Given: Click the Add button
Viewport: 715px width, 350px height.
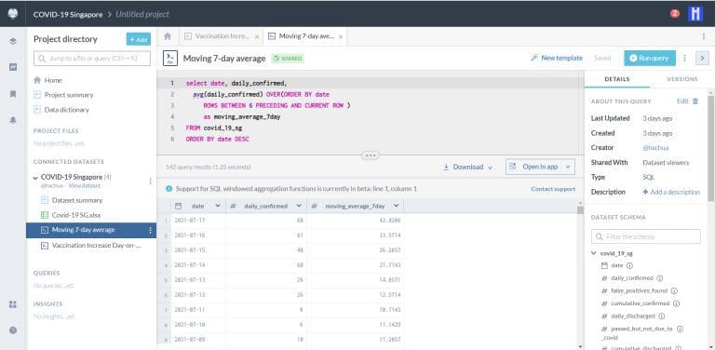Looking at the screenshot, I should [138, 40].
